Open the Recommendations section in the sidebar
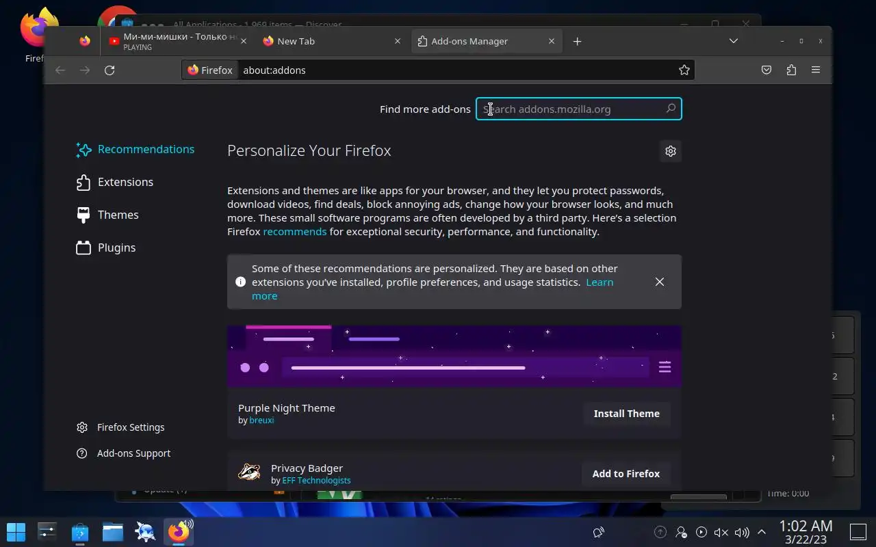 point(136,150)
